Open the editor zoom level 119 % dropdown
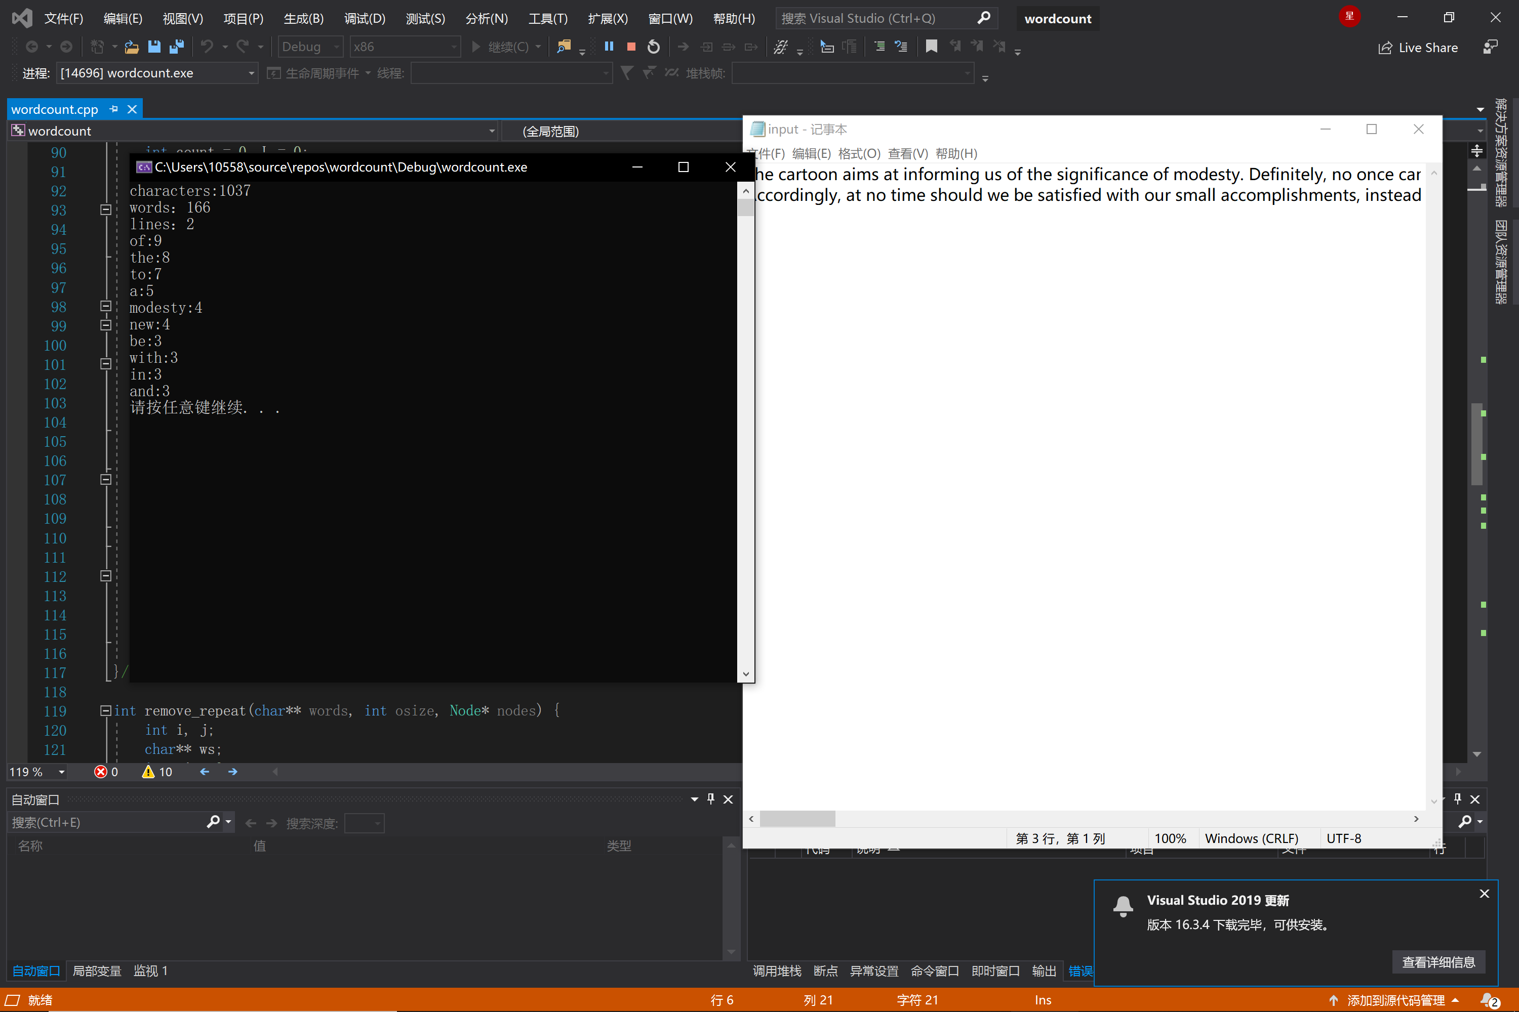1519x1012 pixels. (x=61, y=772)
